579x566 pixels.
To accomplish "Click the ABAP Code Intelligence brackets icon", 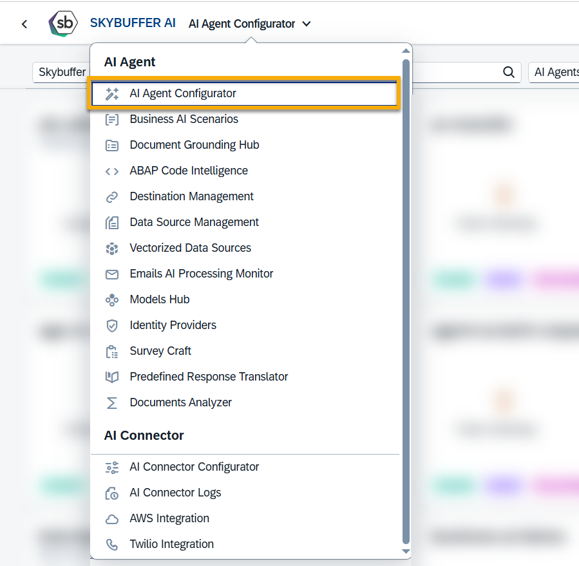I will 112,171.
